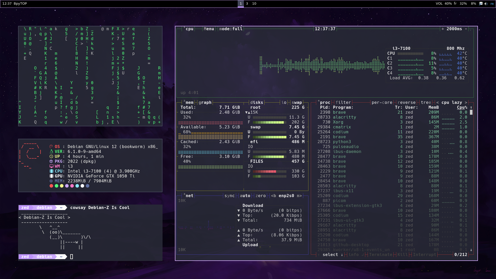Click the plus icon to raise 2000ms interval

[443, 29]
